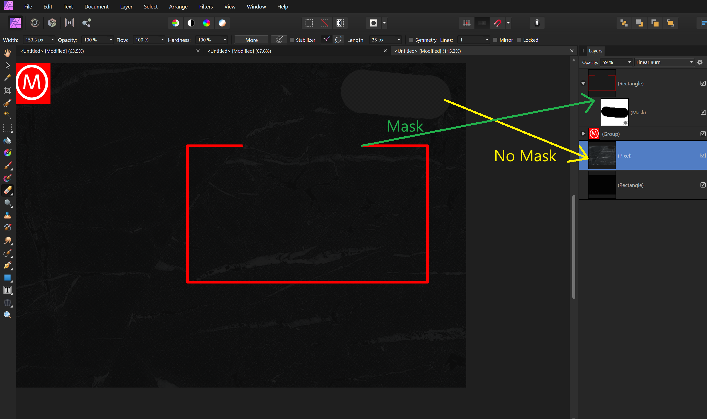The width and height of the screenshot is (707, 419).
Task: Select the Mesh Warp grid tool
Action: pyautogui.click(x=8, y=302)
